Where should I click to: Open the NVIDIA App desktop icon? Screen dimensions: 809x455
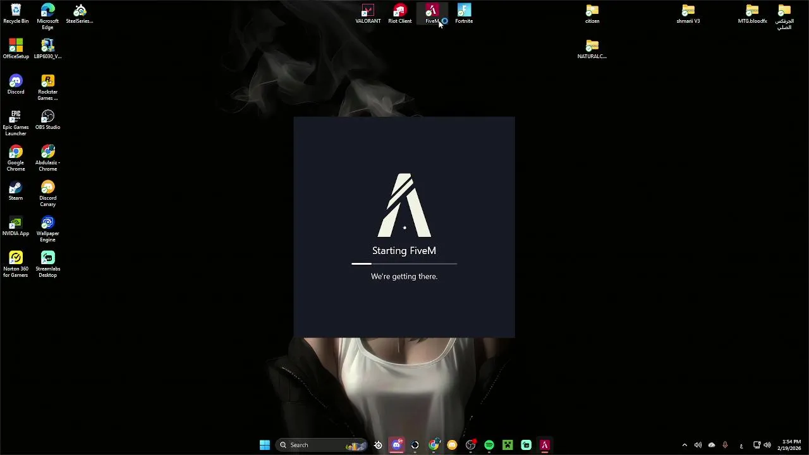pos(16,226)
